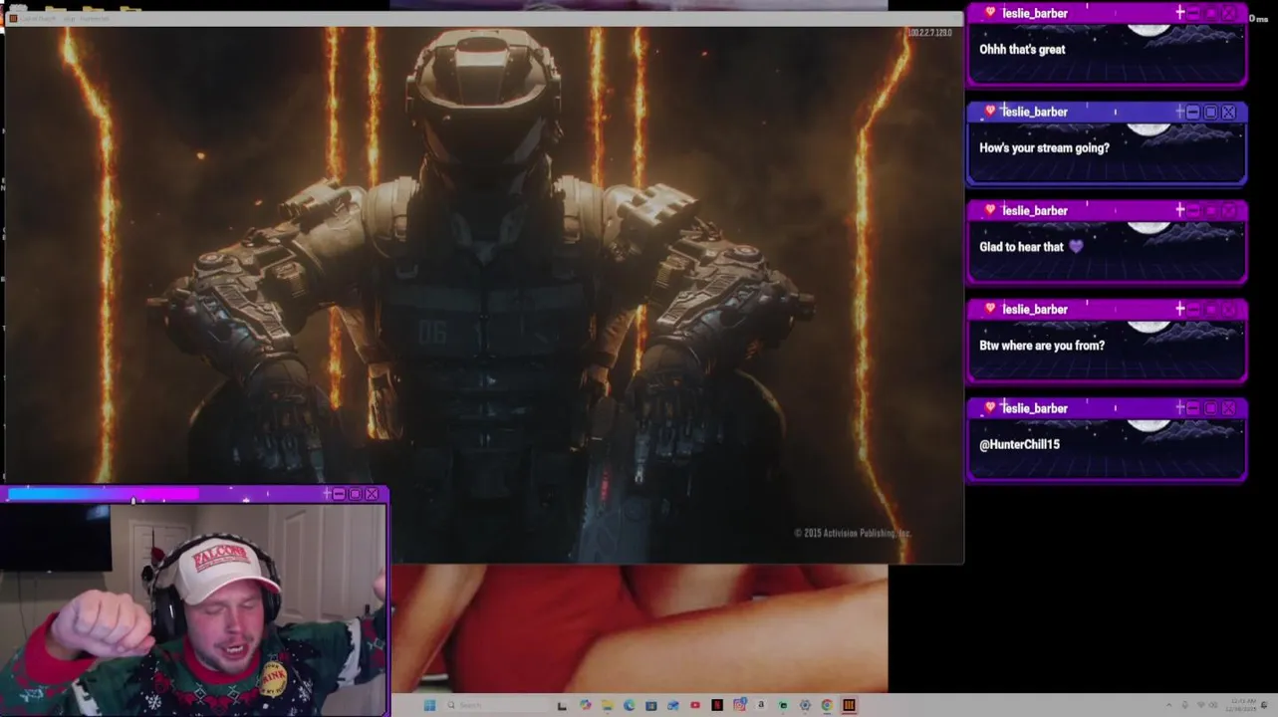This screenshot has width=1278, height=717.
Task: Click the "@HunterChill15" mention text
Action: coord(1019,444)
